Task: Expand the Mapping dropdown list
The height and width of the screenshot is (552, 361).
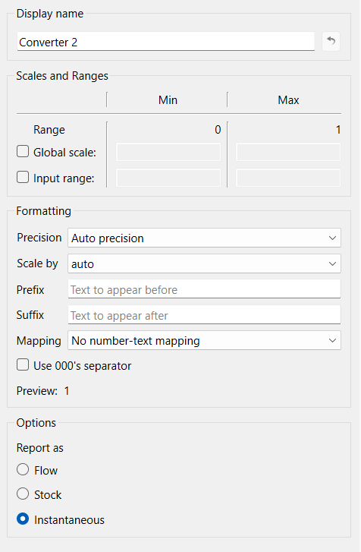Action: point(204,340)
